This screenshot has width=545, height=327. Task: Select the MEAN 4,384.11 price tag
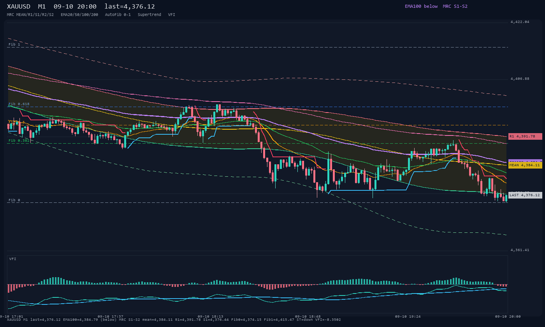pyautogui.click(x=525, y=165)
